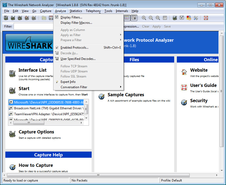Click the resize all columns icon
226x185 pixels.
pos(165,18)
